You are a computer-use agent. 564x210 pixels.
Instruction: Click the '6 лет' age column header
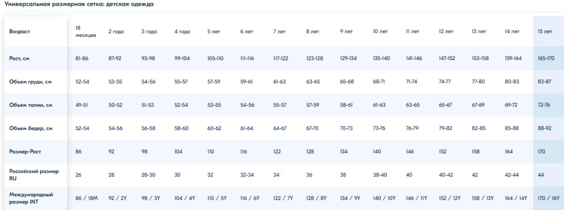click(247, 31)
